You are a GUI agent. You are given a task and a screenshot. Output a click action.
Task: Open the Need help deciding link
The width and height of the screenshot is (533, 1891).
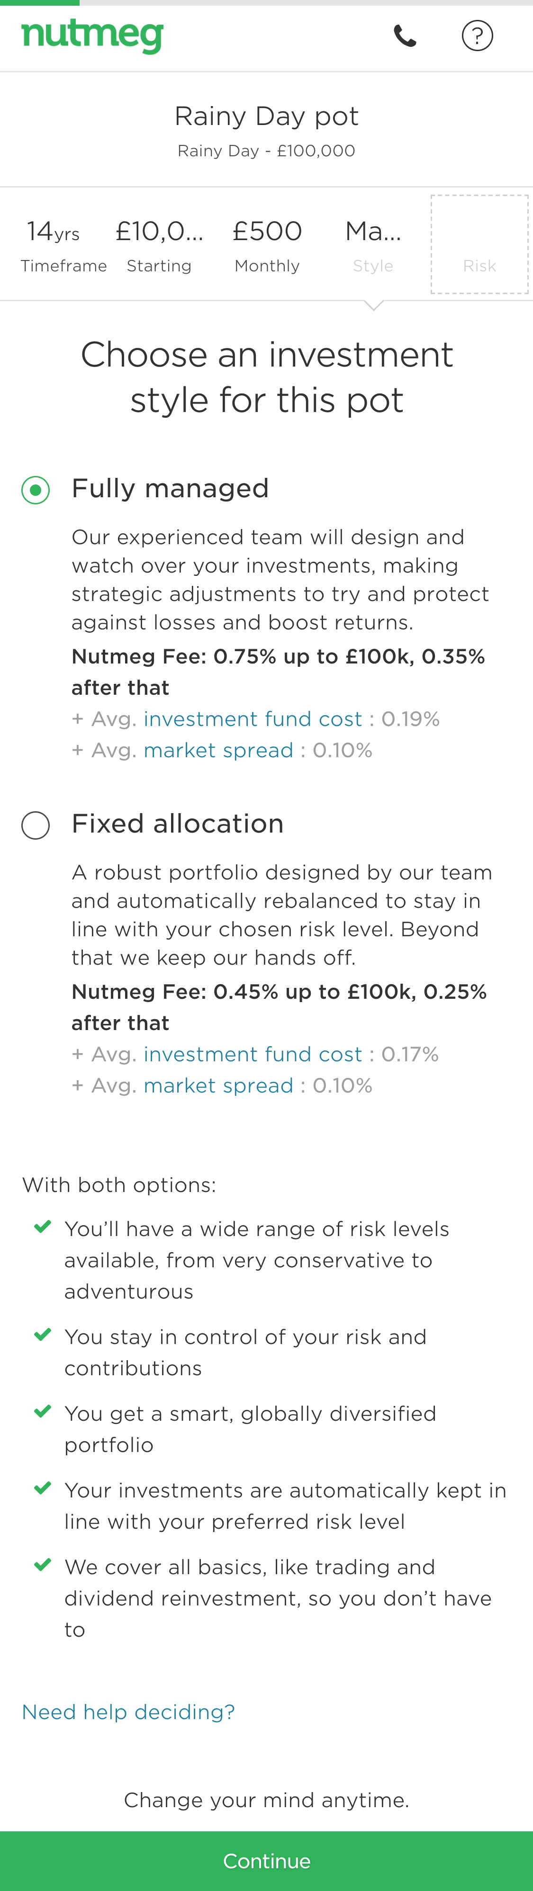coord(128,1712)
